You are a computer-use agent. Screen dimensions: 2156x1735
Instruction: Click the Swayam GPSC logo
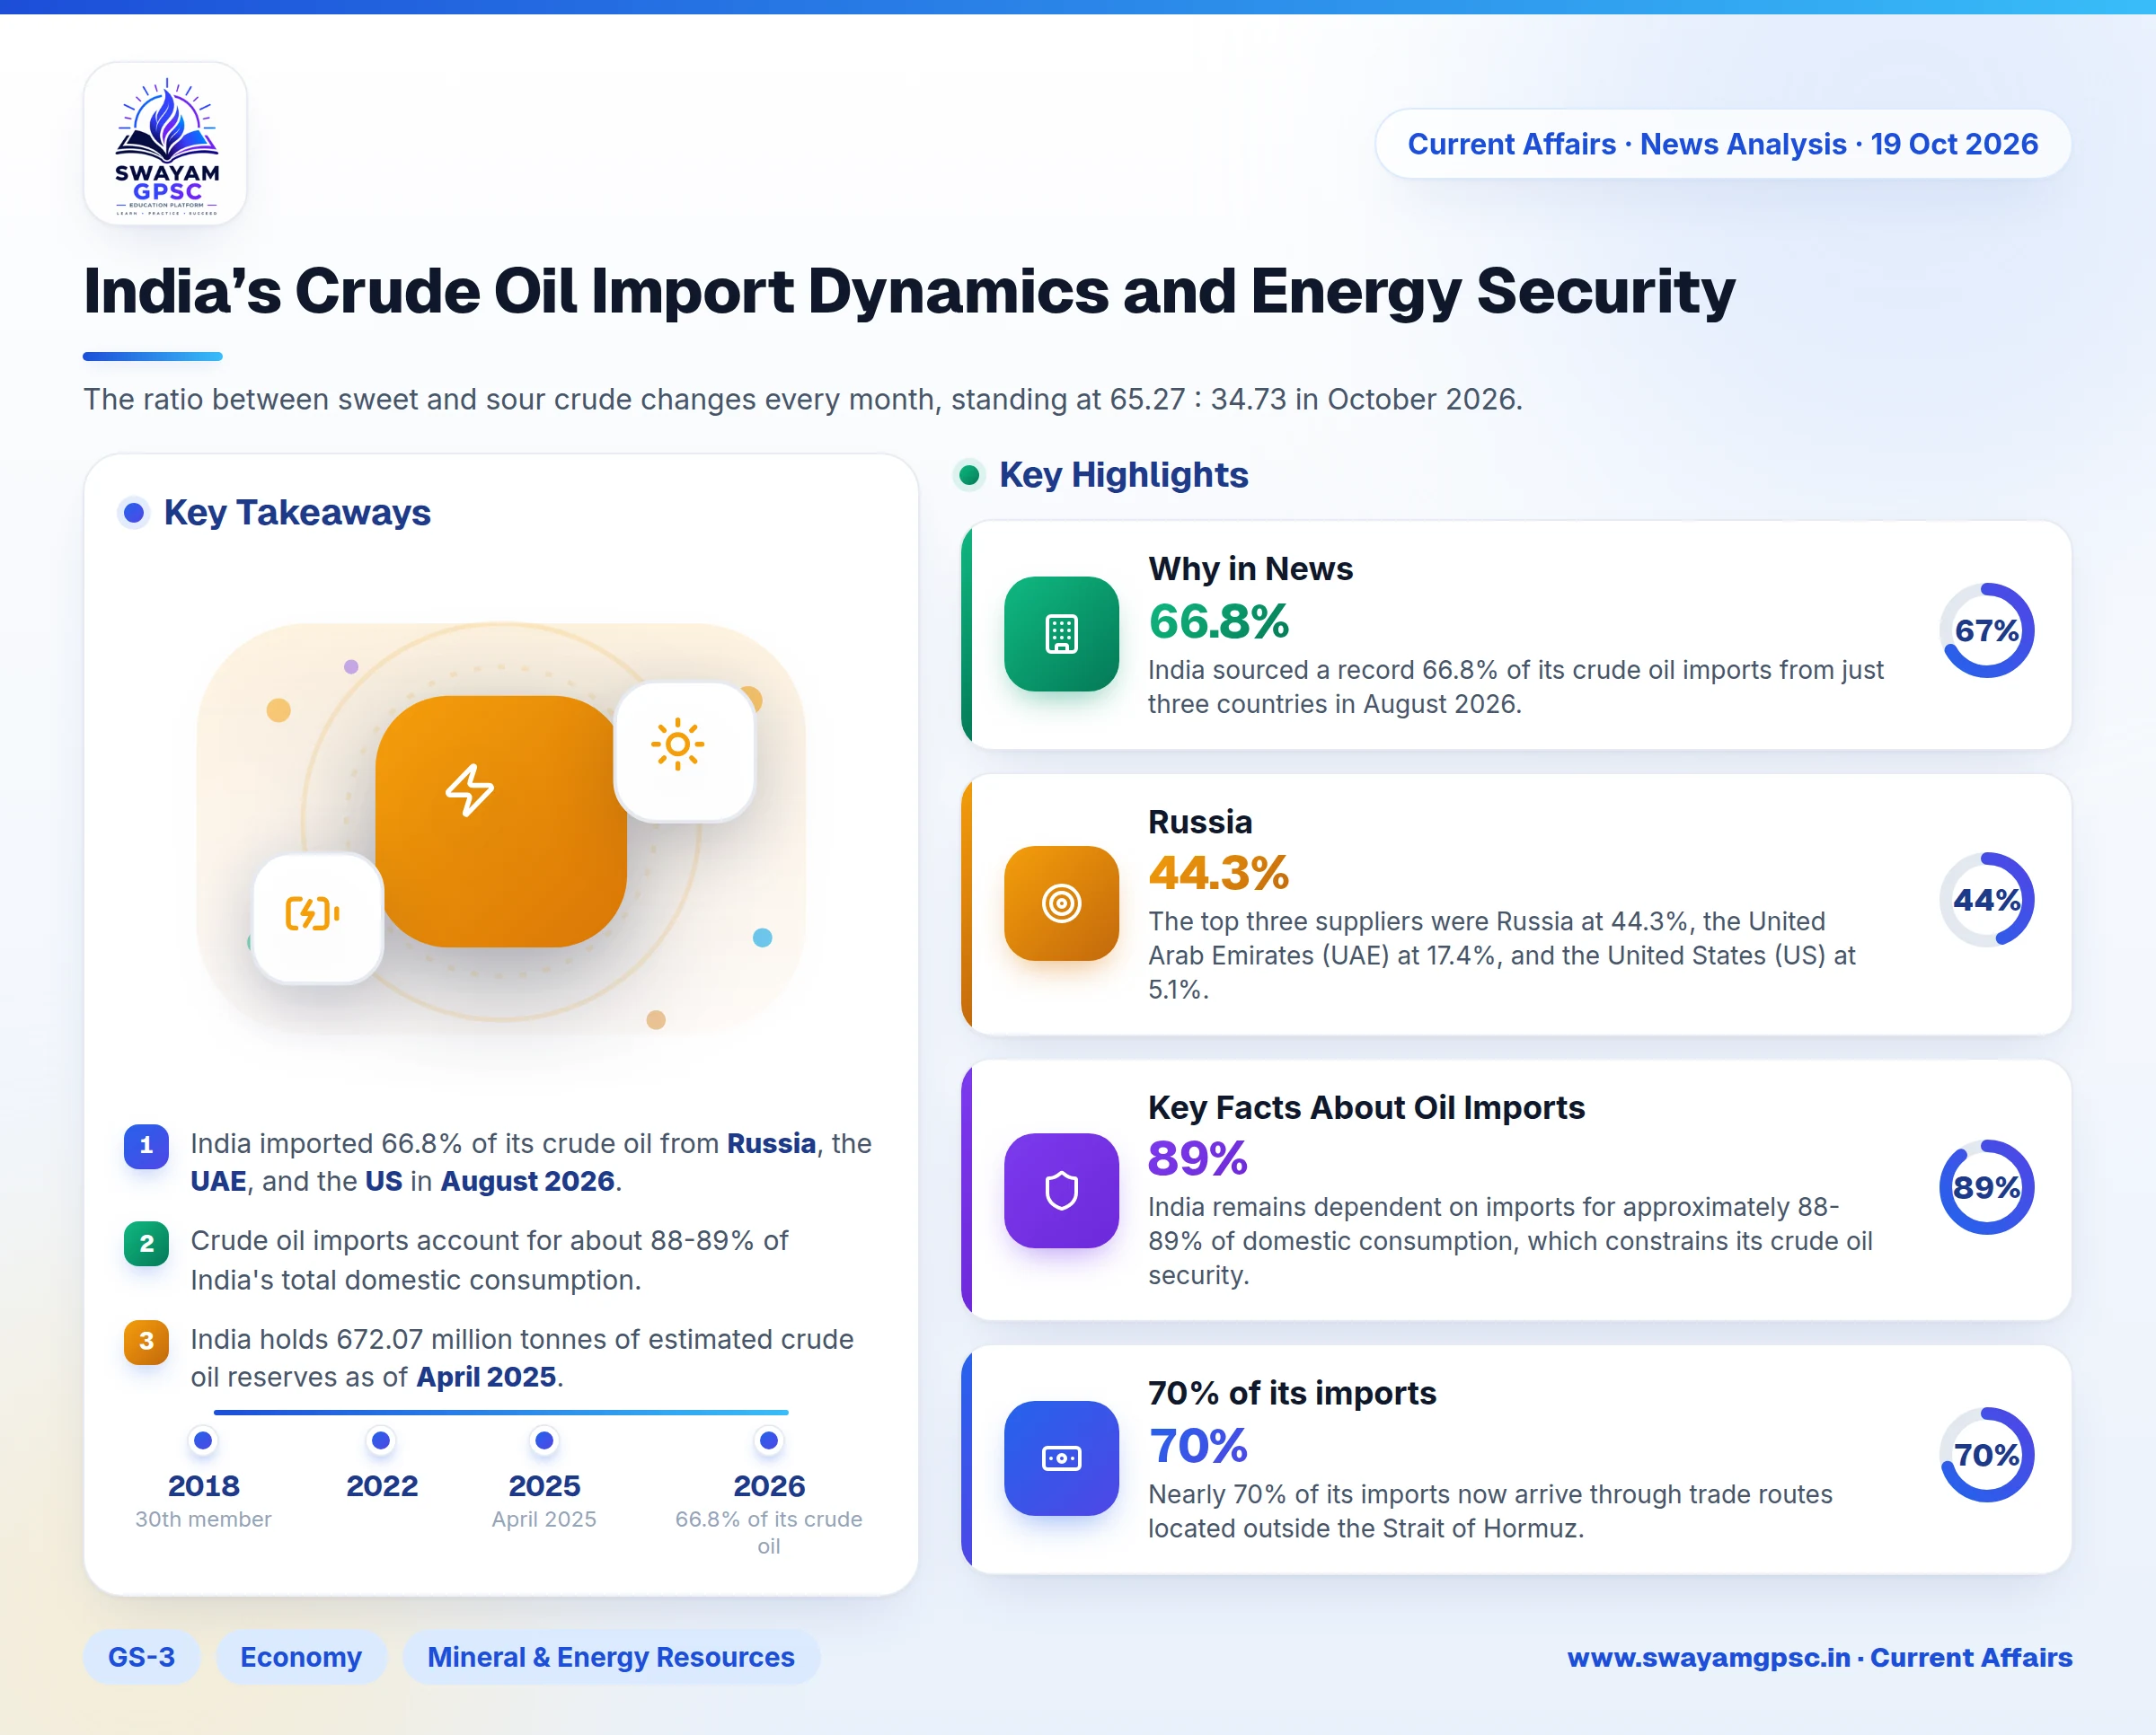point(165,144)
